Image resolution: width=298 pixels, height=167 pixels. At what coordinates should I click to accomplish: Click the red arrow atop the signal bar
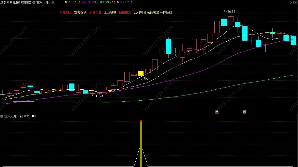[x=141, y=121]
